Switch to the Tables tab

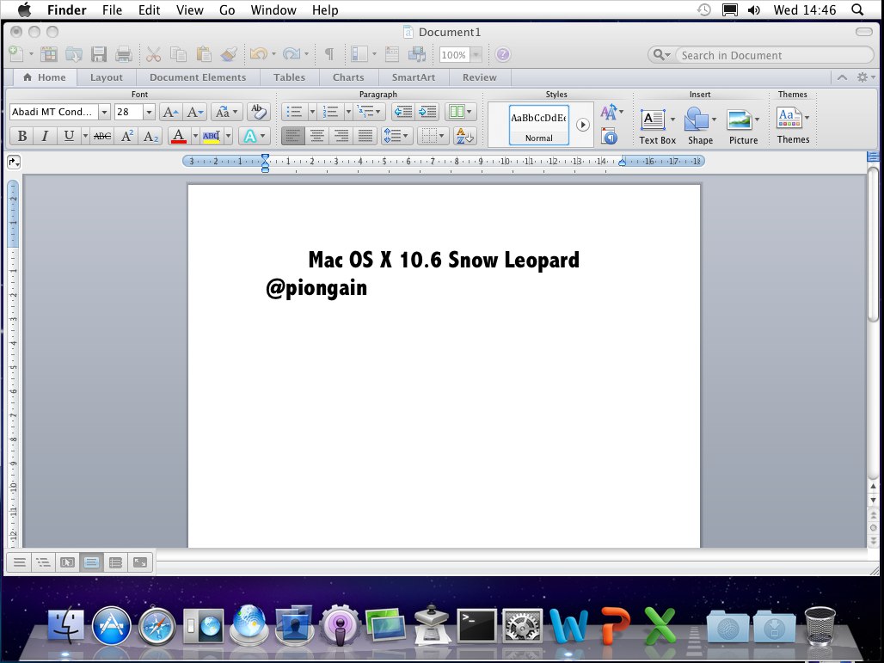289,77
